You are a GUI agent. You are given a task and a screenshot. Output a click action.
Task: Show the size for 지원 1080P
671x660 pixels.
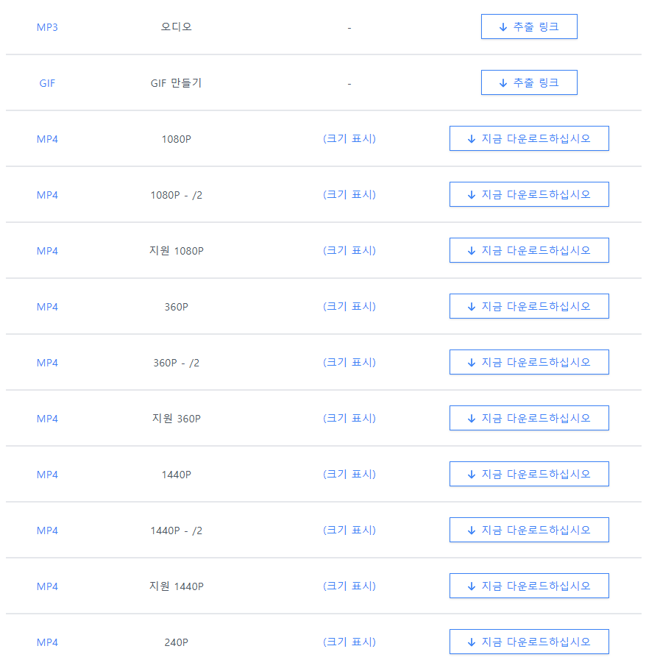pyautogui.click(x=349, y=250)
